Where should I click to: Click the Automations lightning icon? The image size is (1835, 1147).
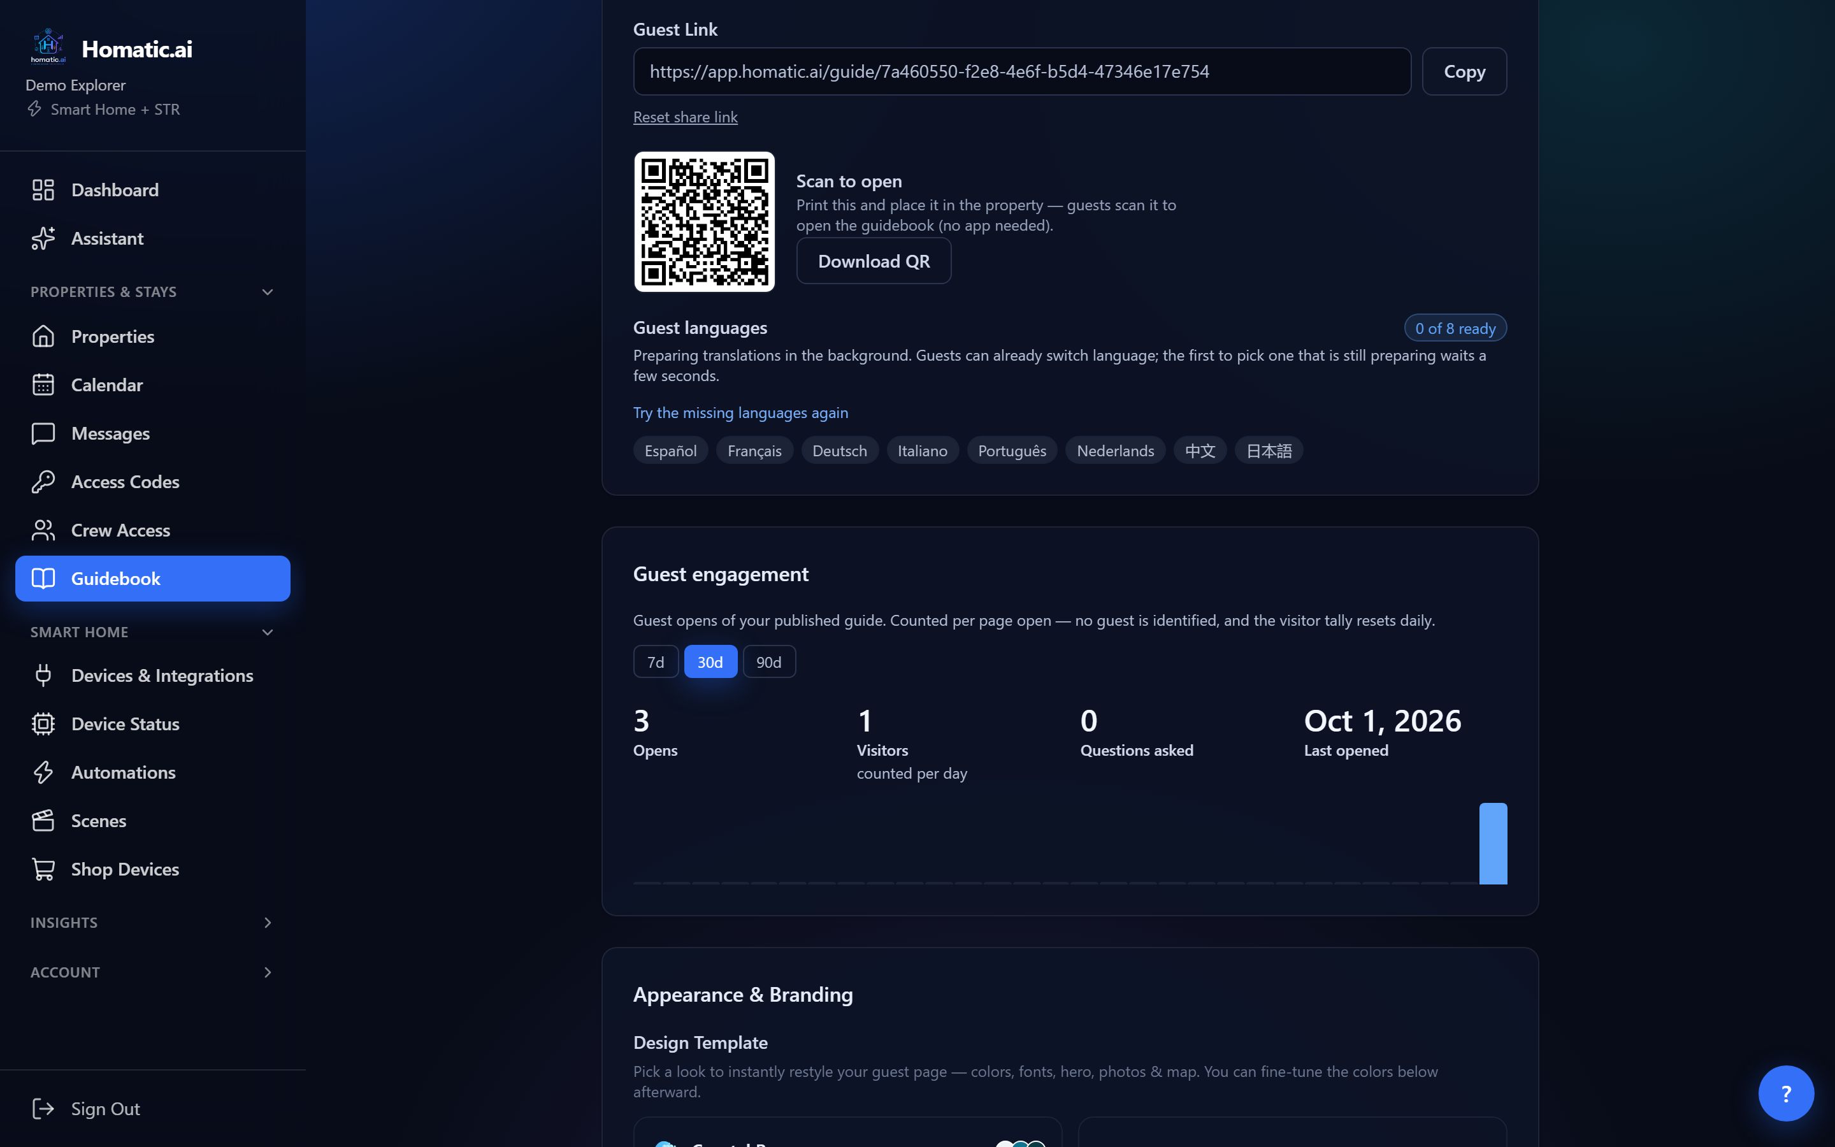pos(43,772)
